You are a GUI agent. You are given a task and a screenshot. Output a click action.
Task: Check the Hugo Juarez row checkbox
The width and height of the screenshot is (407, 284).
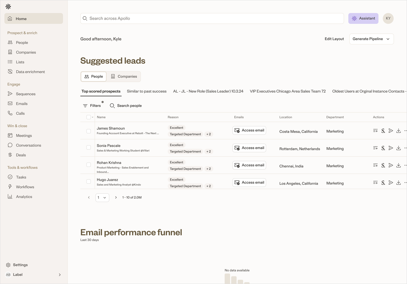click(89, 182)
